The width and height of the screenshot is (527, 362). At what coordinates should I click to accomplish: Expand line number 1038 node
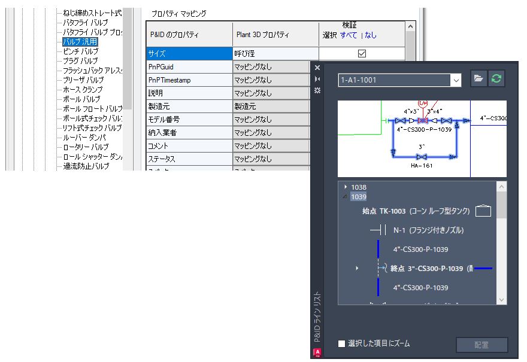point(346,187)
